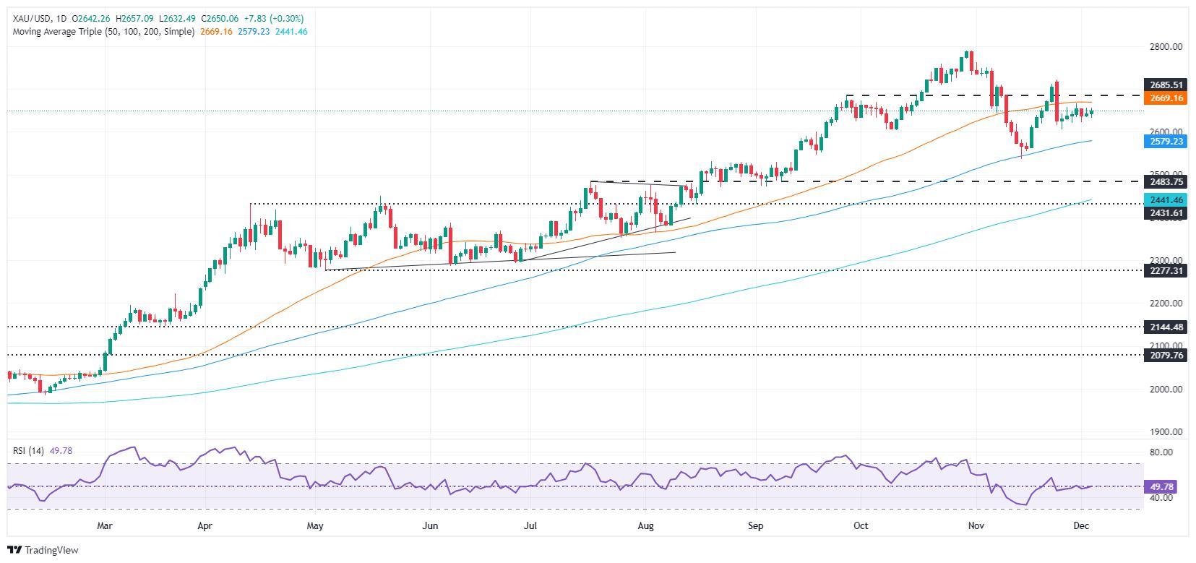The width and height of the screenshot is (1196, 563).
Task: Open the Moving Average Triple indicator legend
Action: (103, 32)
